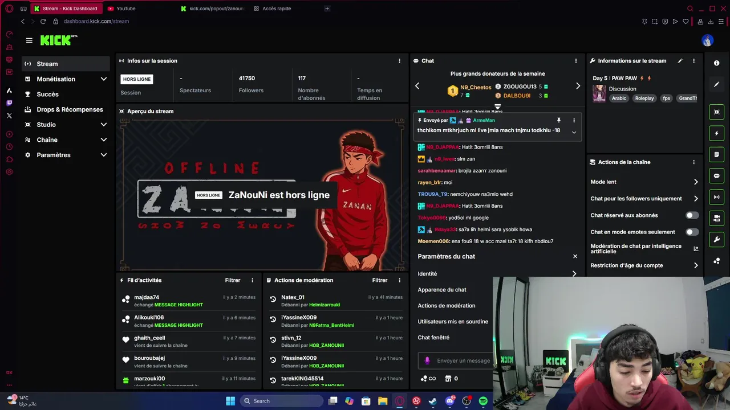Screen dimensions: 730x410
Task: Toggle the wrench icon in right toolbar
Action: tap(717, 240)
